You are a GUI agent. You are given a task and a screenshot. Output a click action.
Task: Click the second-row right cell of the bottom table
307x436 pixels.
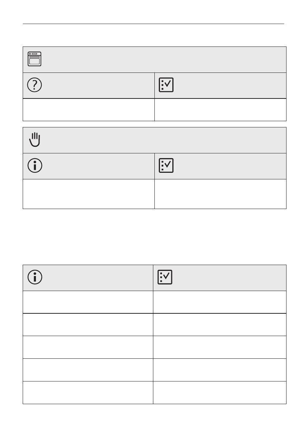(x=220, y=324)
